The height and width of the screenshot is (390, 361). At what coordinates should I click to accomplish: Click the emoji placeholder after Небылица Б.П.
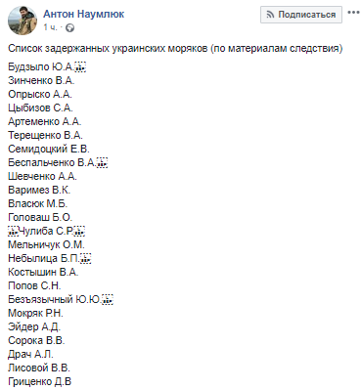85,259
